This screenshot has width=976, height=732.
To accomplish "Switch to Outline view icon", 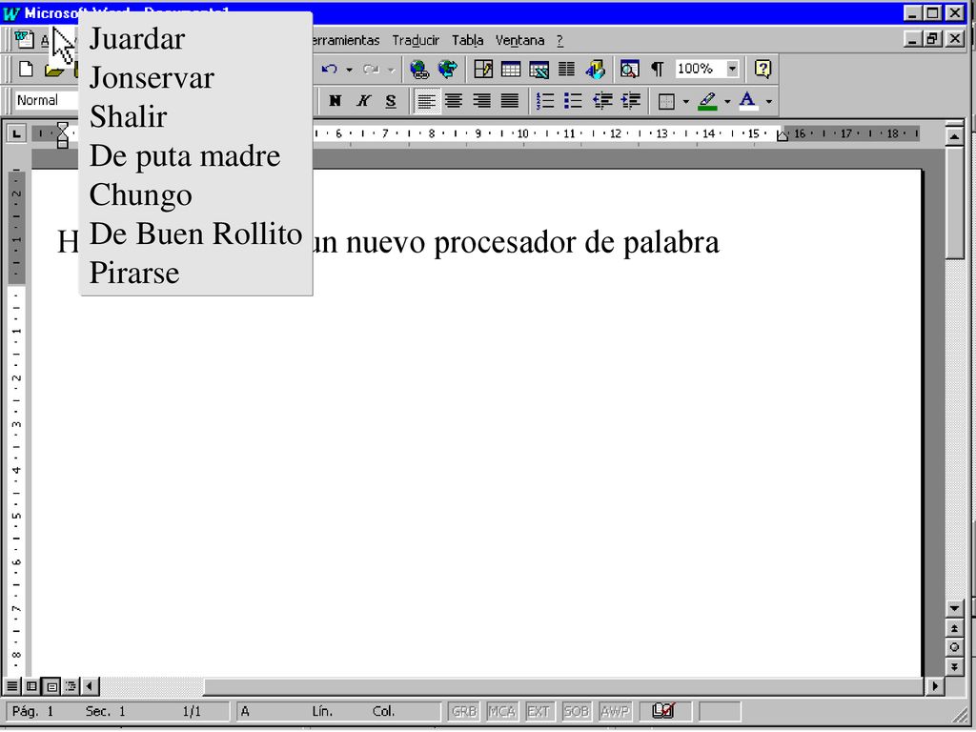I will (71, 686).
